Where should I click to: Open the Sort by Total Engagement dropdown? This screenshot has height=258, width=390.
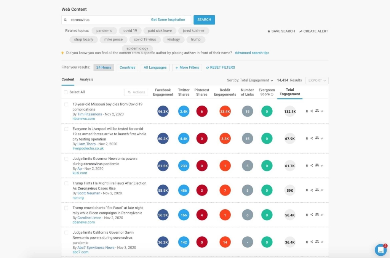pos(249,80)
